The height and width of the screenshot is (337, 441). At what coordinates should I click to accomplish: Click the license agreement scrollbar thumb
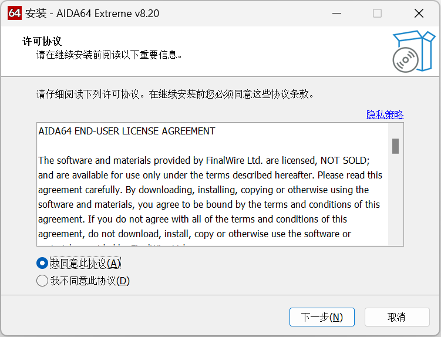(x=396, y=145)
